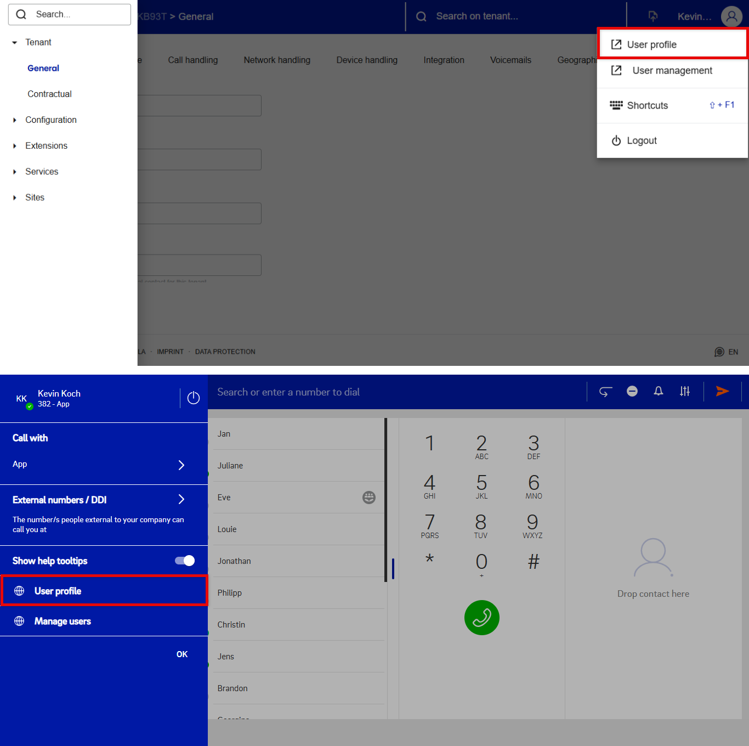Image resolution: width=749 pixels, height=746 pixels.
Task: Click the power icon beside Kevin Koch
Action: pos(194,398)
